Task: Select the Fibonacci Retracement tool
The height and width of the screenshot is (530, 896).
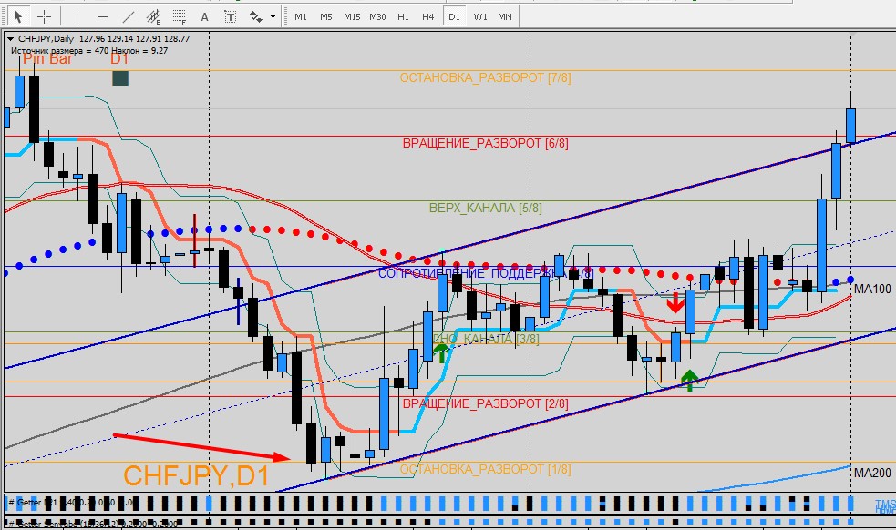Action: (180, 16)
